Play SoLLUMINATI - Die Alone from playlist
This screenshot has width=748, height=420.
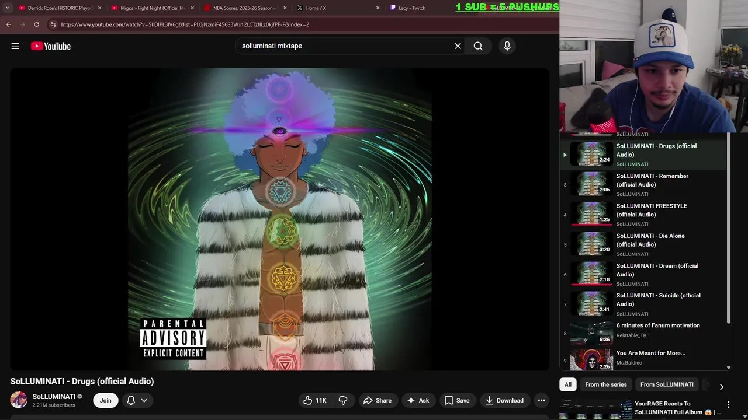(643, 244)
